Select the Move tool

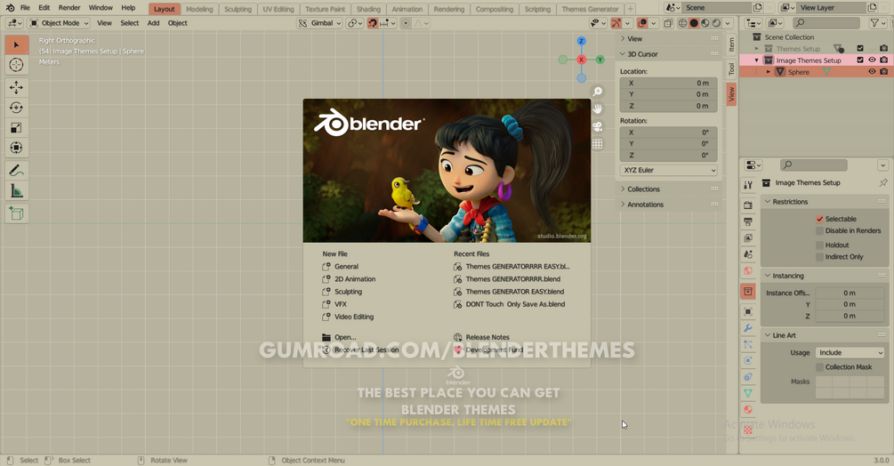click(x=17, y=87)
